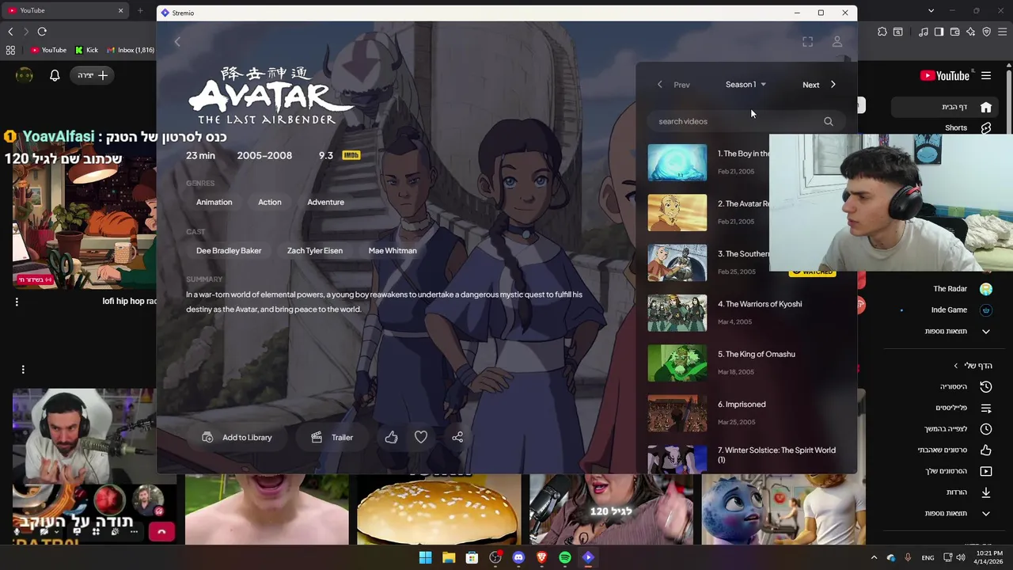
Task: Open the Warriors of Kyoshi episode thumbnail
Action: coord(677,313)
